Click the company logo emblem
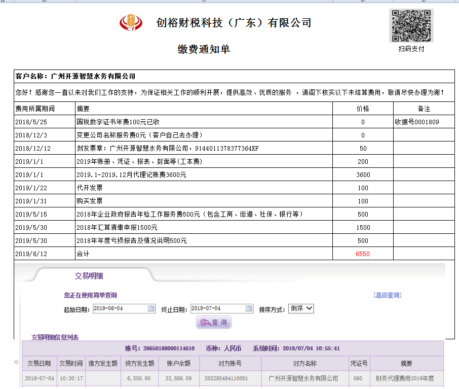This screenshot has height=389, width=459. pyautogui.click(x=131, y=23)
